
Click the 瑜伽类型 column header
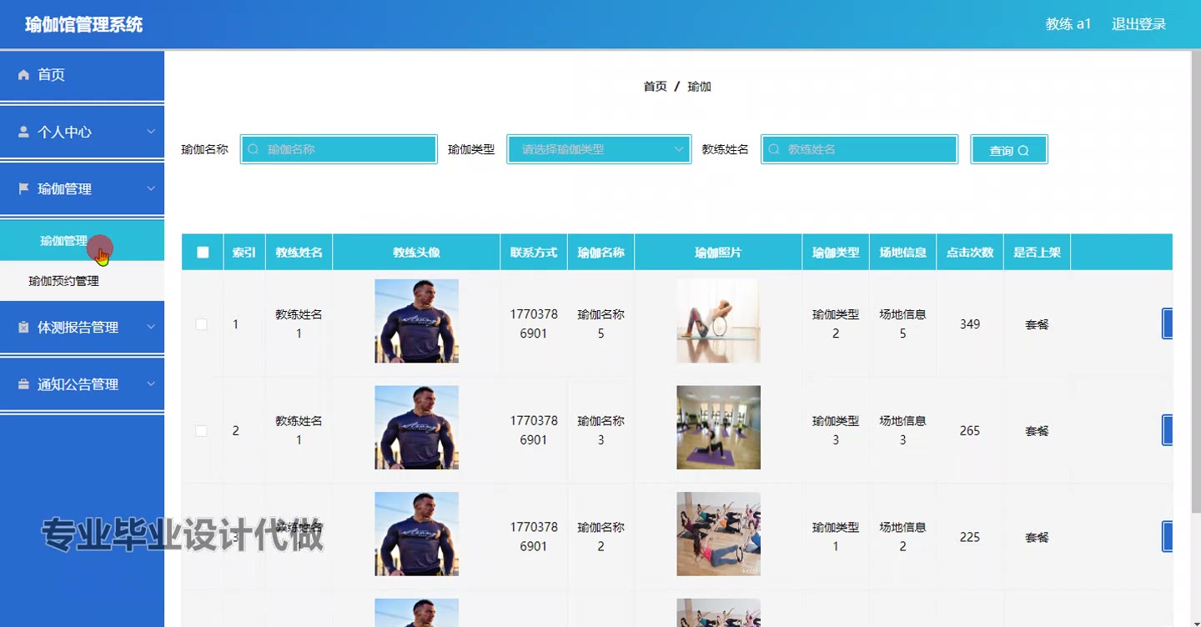pyautogui.click(x=836, y=253)
